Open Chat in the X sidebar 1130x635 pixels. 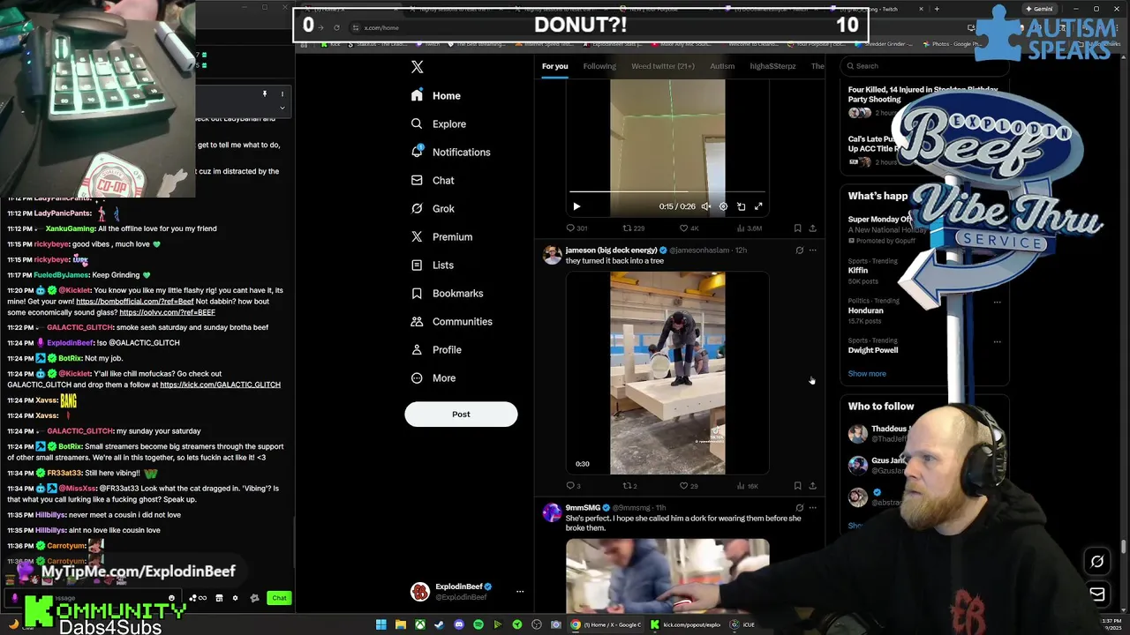click(x=433, y=180)
